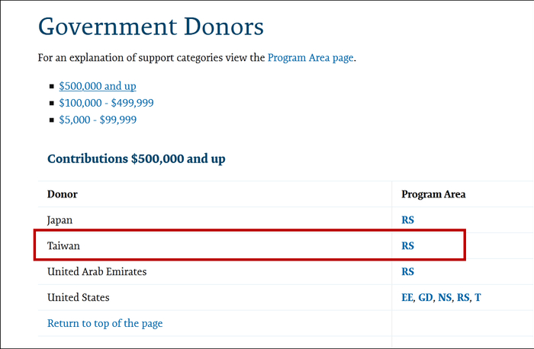Click the Government Donors page heading
This screenshot has height=349, width=534.
[151, 27]
